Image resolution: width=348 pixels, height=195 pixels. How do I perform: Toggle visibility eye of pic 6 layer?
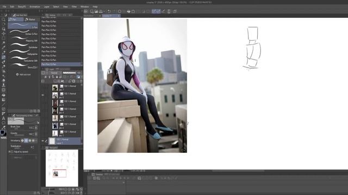point(43,95)
